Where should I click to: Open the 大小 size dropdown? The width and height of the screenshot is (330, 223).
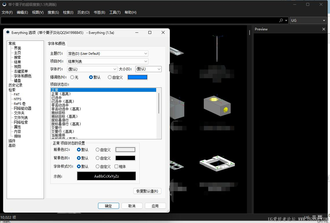coord(148,69)
